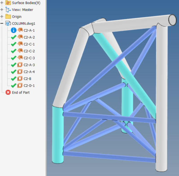Select the C2-C-2 tree entry
Viewport: 179px width, 176px height.
click(x=29, y=51)
